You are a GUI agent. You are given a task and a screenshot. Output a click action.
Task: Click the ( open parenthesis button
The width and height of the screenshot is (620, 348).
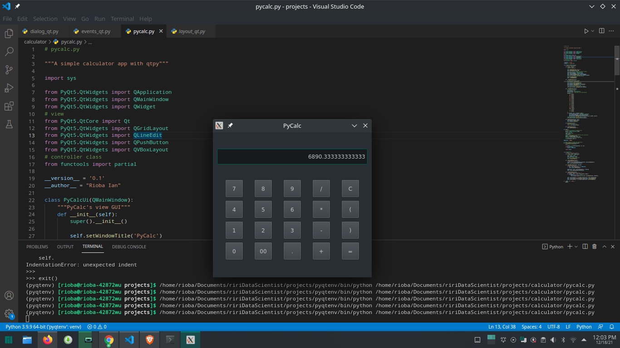pos(350,209)
